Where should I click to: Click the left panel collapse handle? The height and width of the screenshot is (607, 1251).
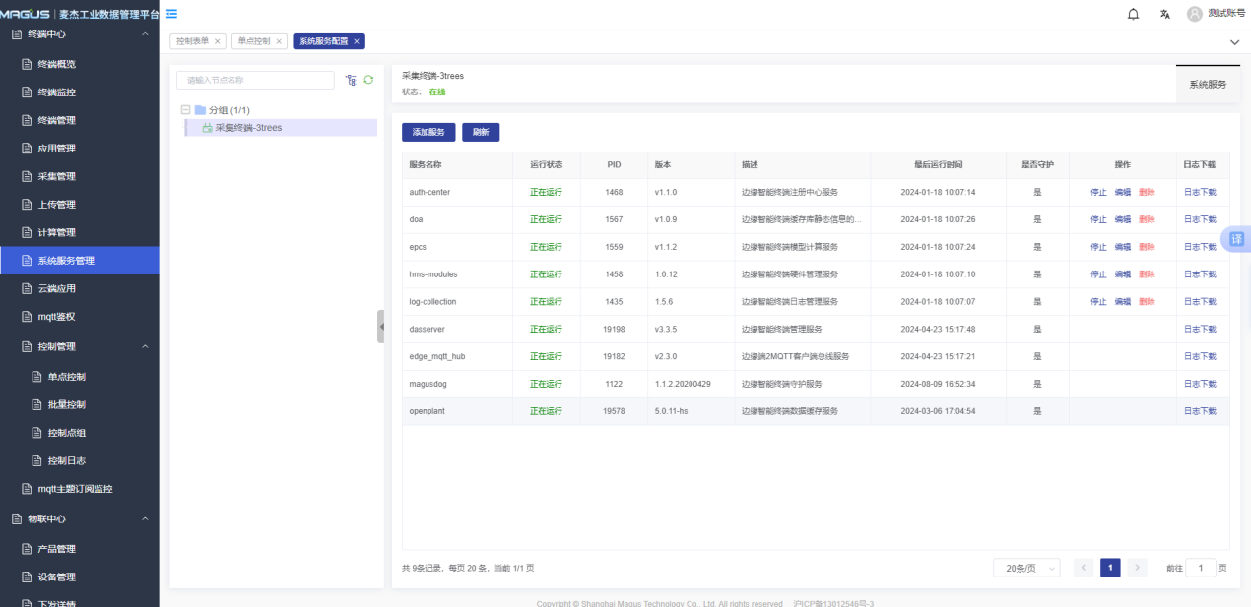380,326
